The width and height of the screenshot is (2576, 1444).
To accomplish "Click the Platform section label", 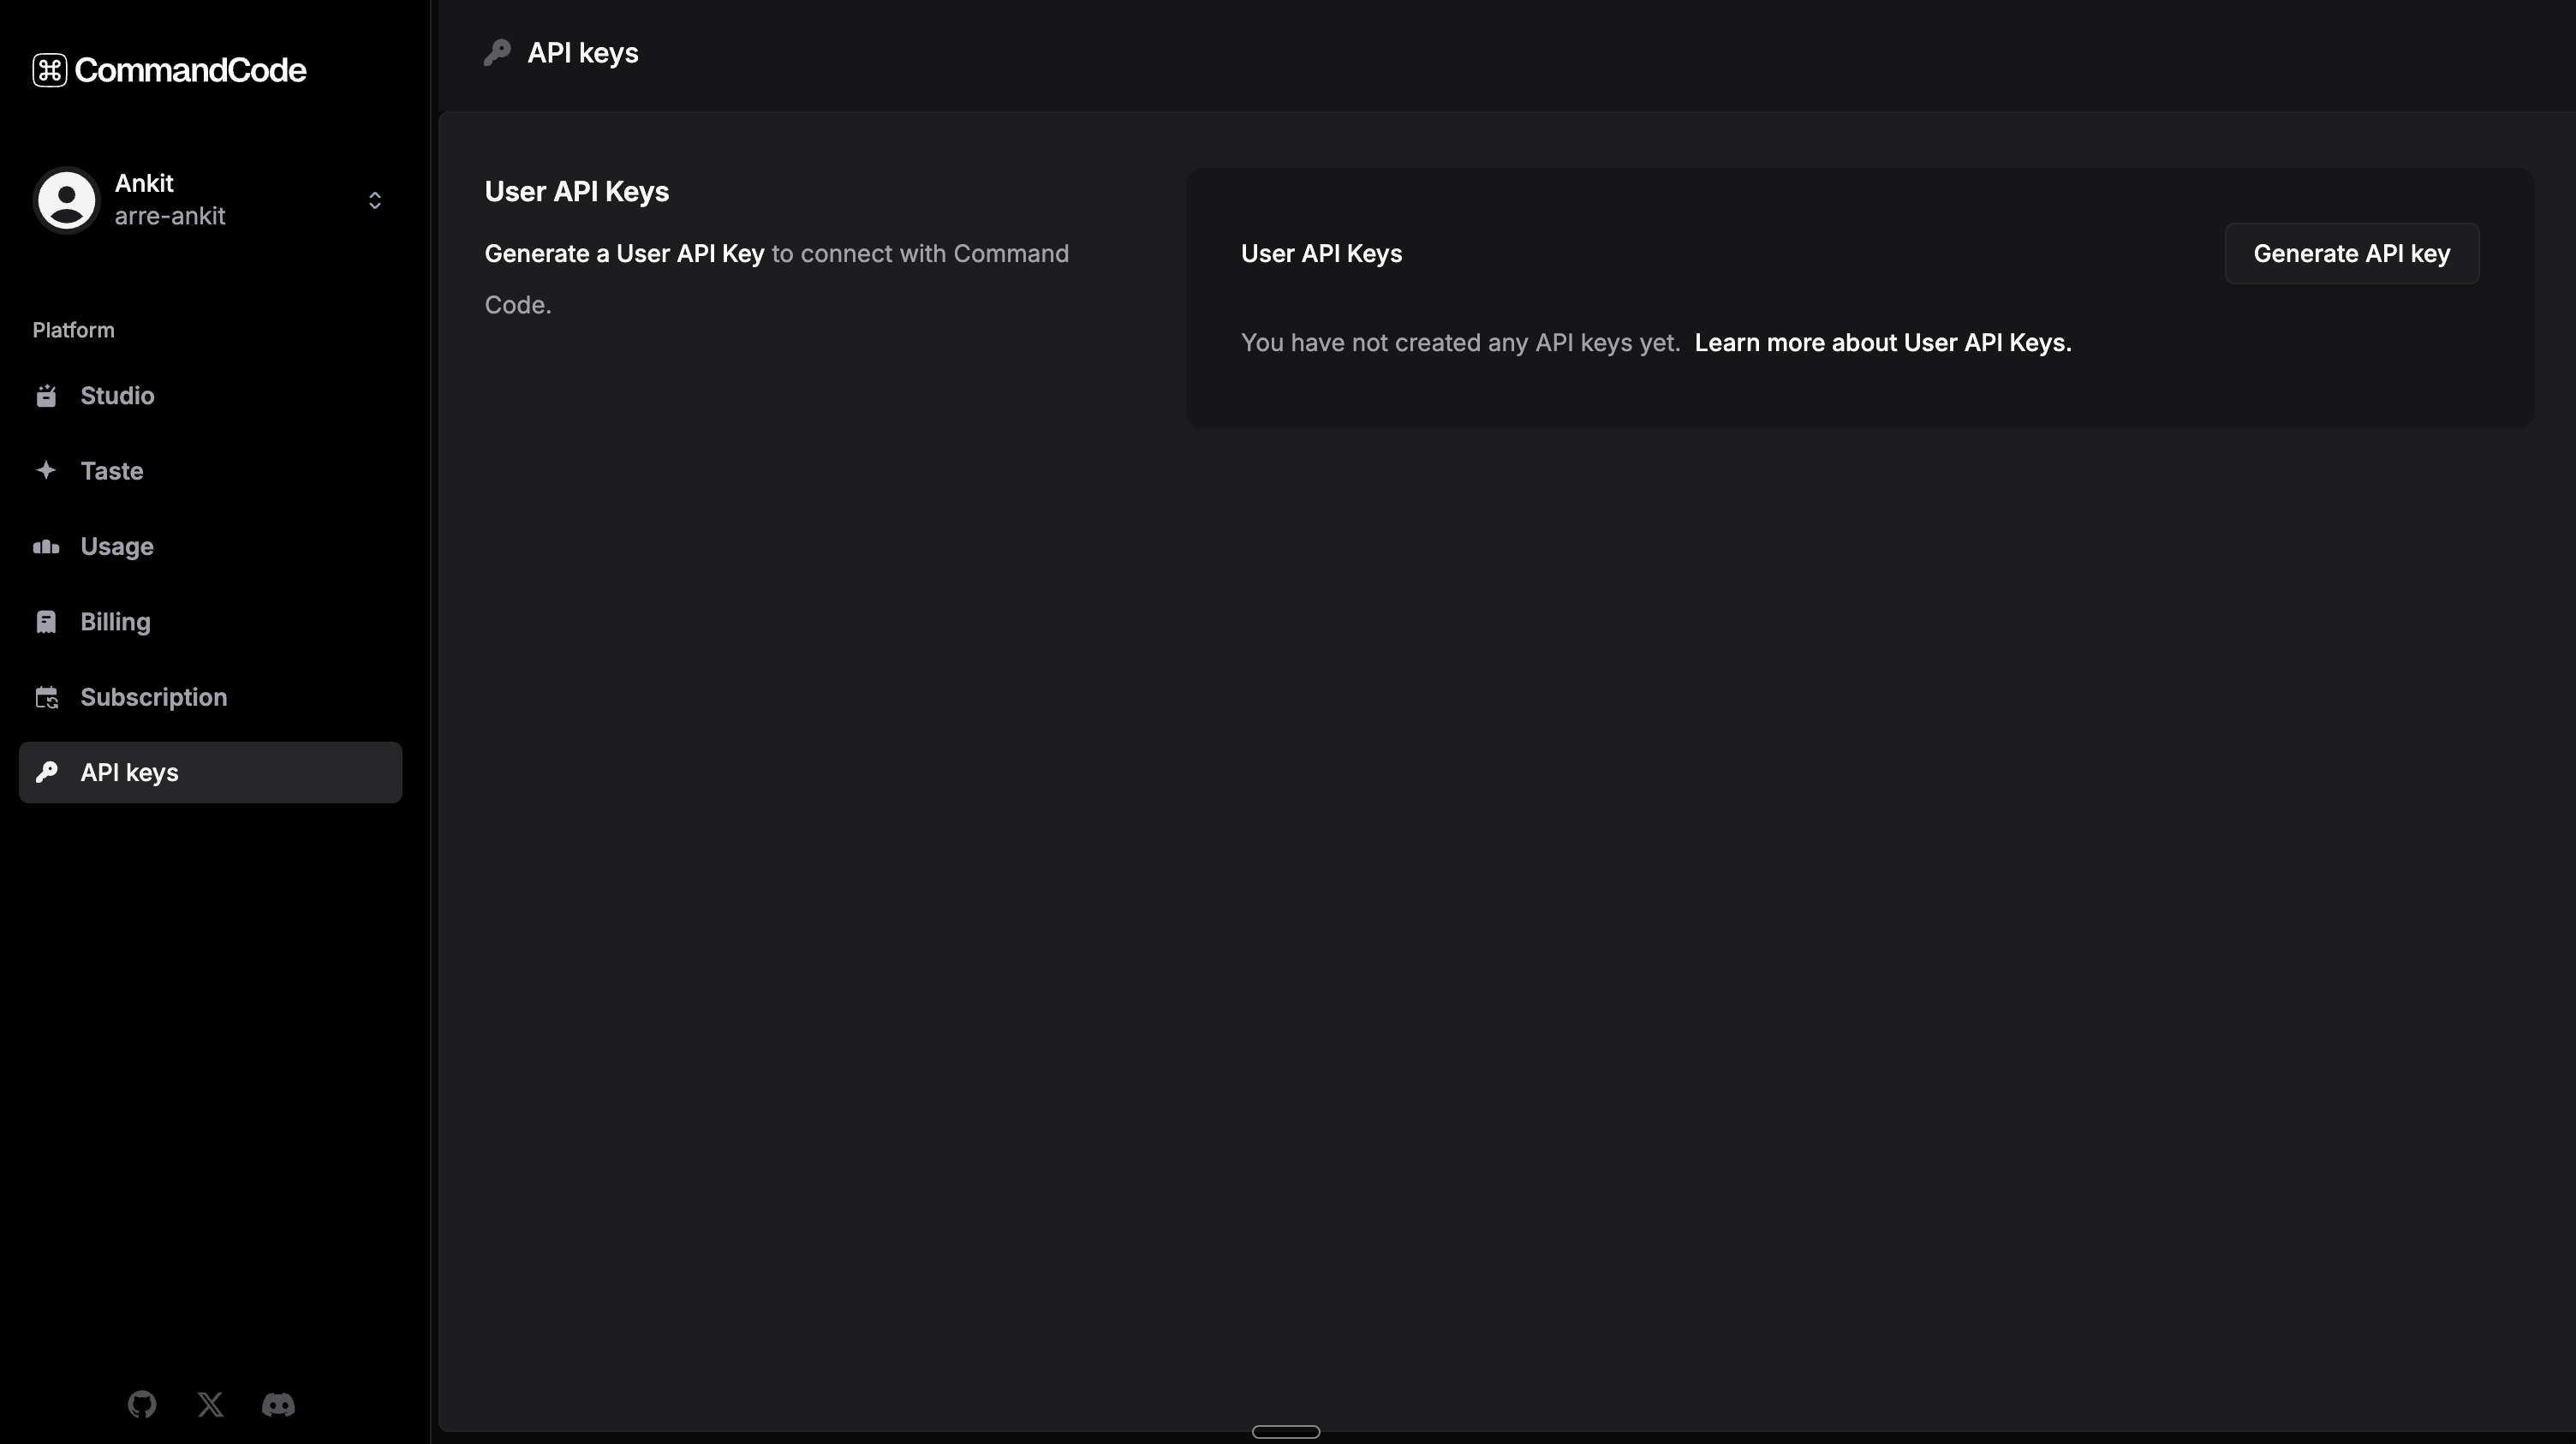I will tap(73, 330).
